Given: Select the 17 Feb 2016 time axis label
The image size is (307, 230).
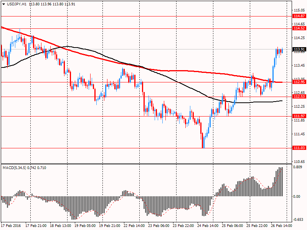Looking at the screenshot, I should click(x=11, y=225).
